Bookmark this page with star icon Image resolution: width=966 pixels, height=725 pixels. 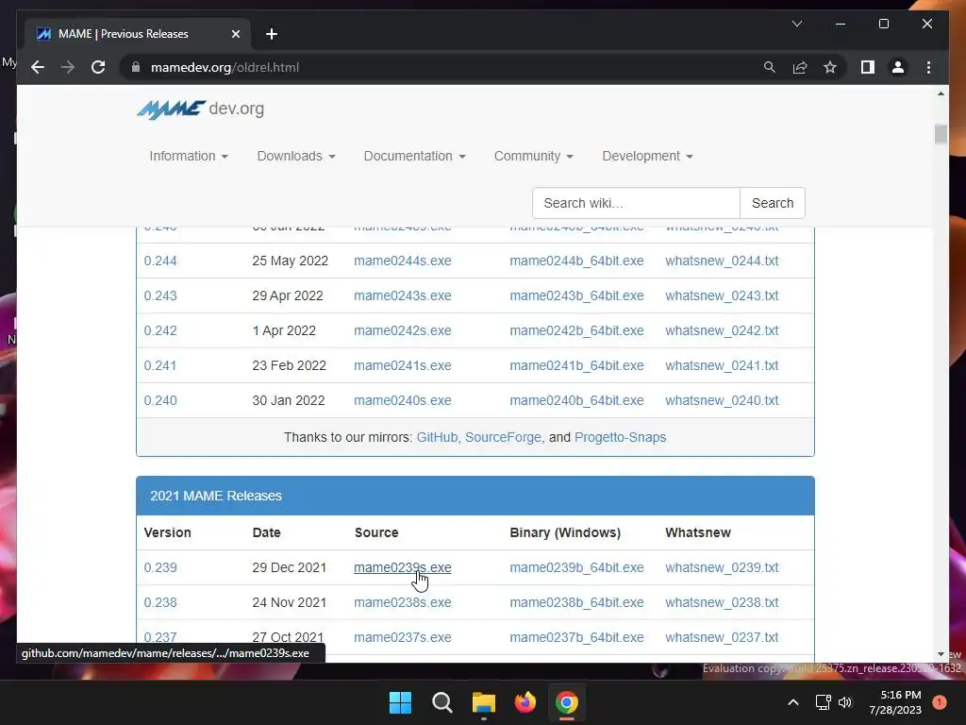(x=830, y=67)
